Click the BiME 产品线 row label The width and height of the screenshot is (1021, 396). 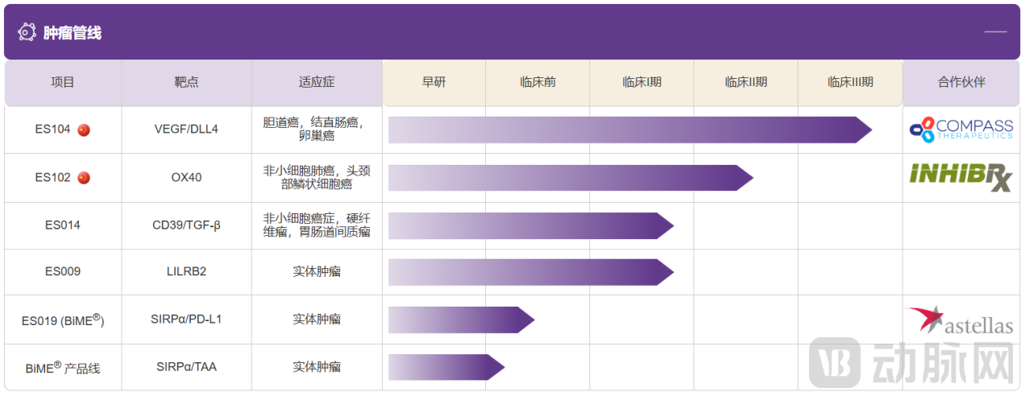63,368
